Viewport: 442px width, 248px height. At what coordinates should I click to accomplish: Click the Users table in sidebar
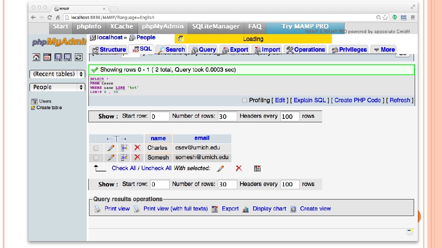[45, 101]
